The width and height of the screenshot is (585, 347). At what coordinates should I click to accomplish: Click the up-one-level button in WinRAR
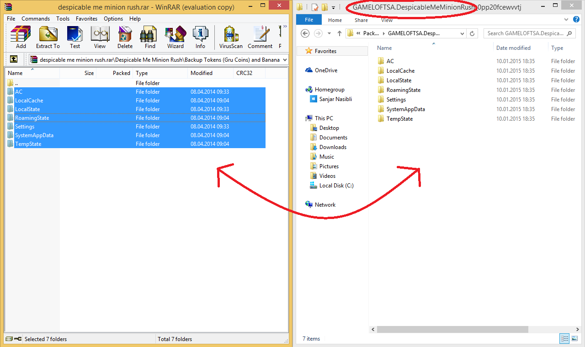tap(14, 59)
